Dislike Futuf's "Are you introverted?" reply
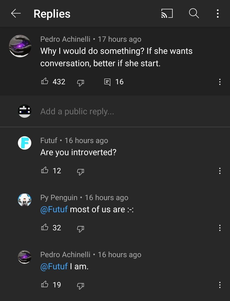230x301 pixels. [80, 171]
